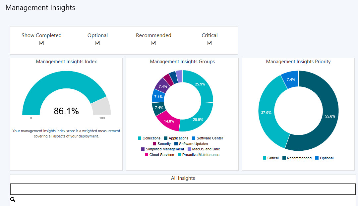The image size is (358, 206).
Task: Click the Cloud Services legend swatch
Action: click(x=147, y=155)
